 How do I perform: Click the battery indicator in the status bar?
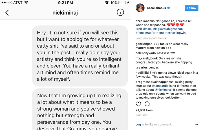(122, 3)
